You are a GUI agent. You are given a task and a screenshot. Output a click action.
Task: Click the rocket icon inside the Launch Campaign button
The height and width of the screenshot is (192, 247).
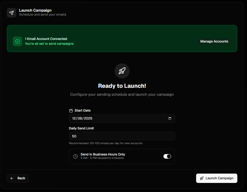(202, 178)
